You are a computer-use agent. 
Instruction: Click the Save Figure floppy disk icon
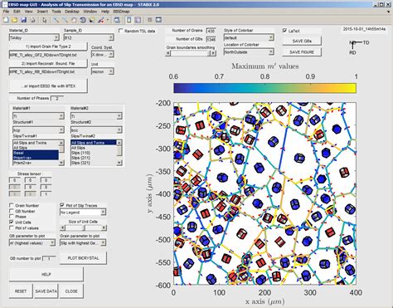(24, 20)
